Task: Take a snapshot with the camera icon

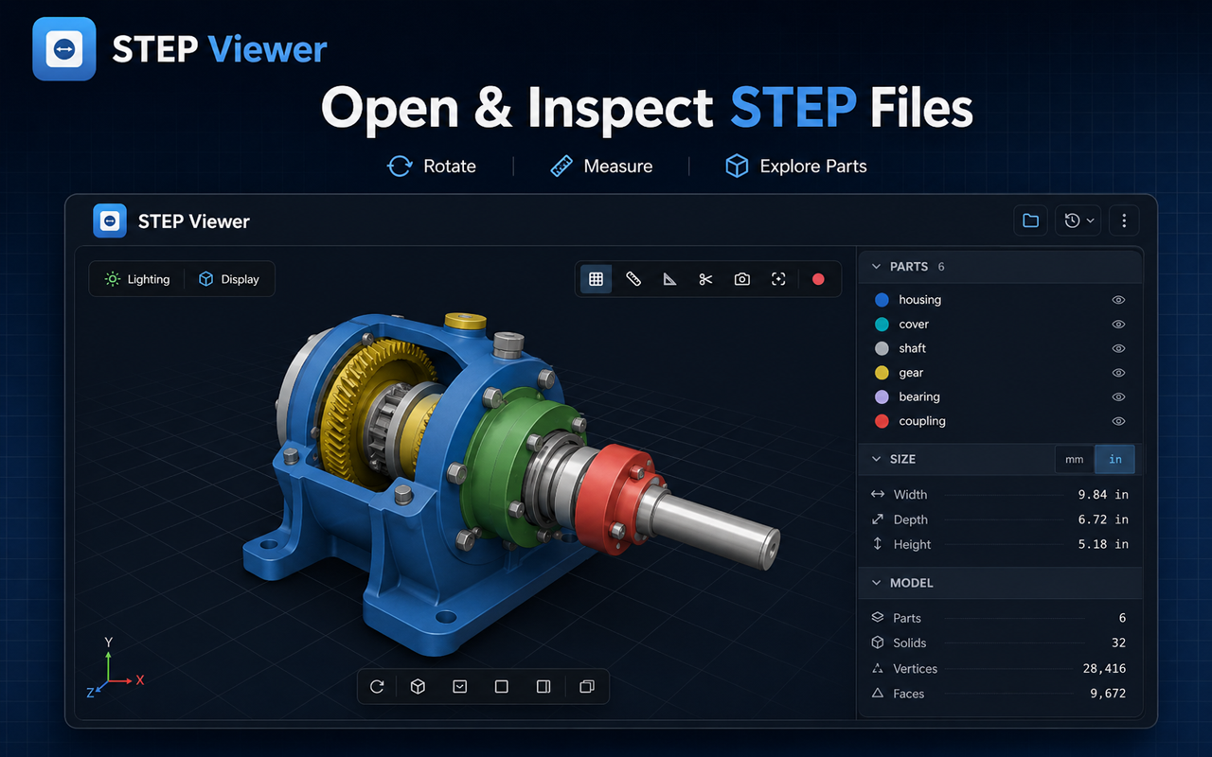Action: (742, 279)
